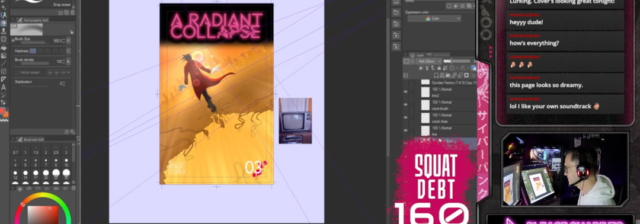Click the create layer mask icon
This screenshot has width=640, height=224.
coord(466,75)
